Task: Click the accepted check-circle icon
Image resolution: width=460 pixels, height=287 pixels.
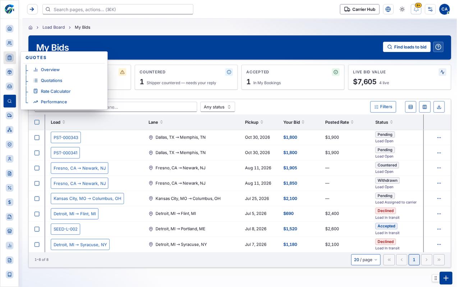Action: [x=336, y=72]
